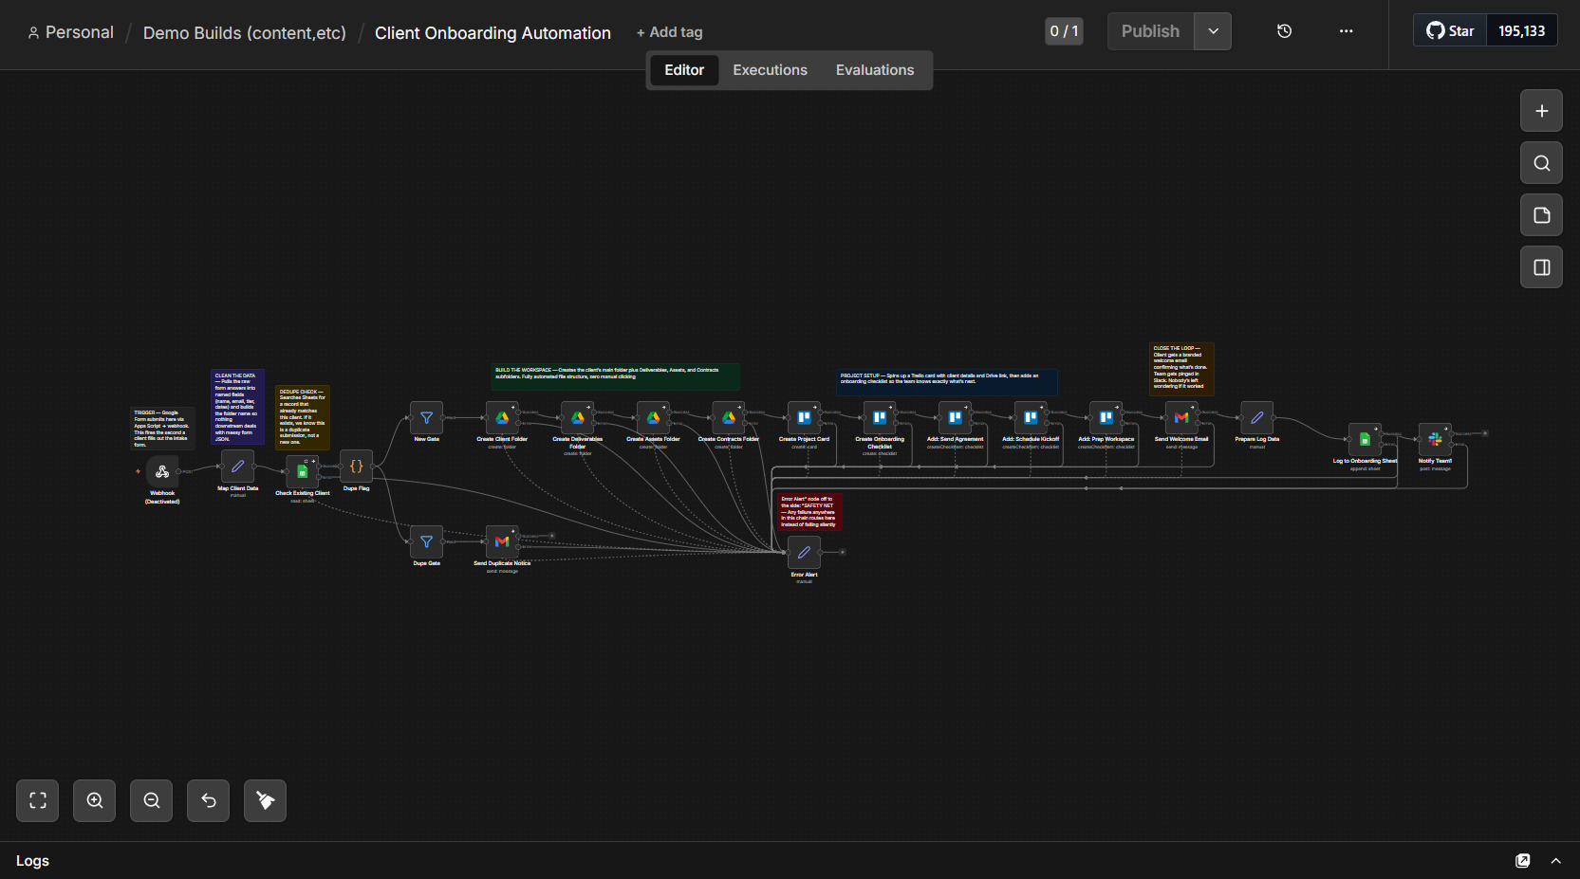1580x879 pixels.
Task: Select the Webhook trigger node
Action: [x=162, y=471]
